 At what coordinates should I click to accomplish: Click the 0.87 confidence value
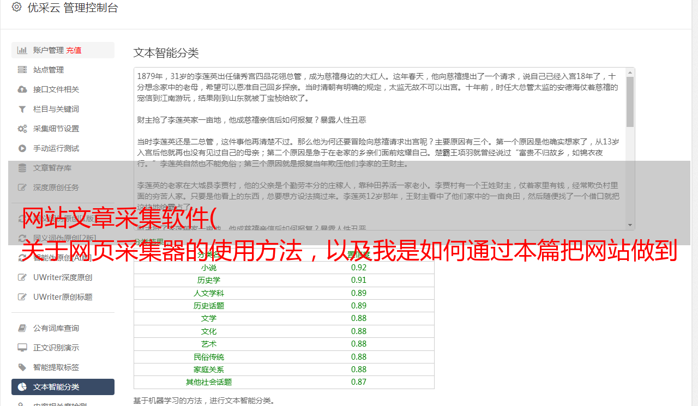[359, 382]
